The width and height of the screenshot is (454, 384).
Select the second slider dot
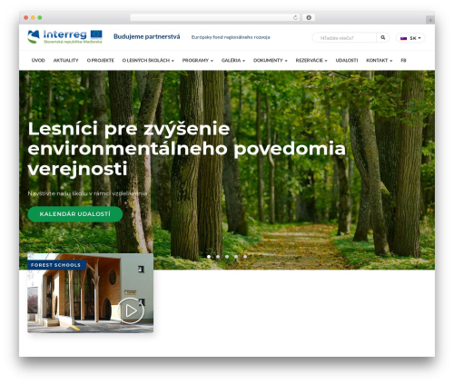[x=218, y=257]
